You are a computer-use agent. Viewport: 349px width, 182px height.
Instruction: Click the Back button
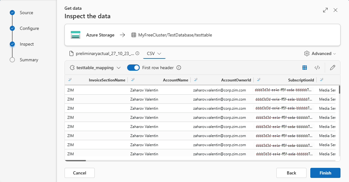click(x=291, y=173)
